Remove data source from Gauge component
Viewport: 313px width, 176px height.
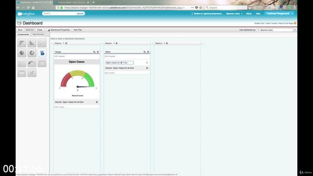[x=97, y=102]
